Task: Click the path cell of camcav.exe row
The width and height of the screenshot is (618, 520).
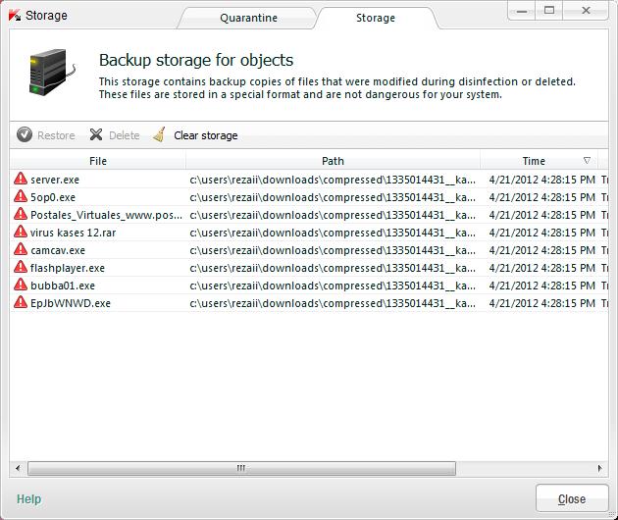Action: coord(333,250)
